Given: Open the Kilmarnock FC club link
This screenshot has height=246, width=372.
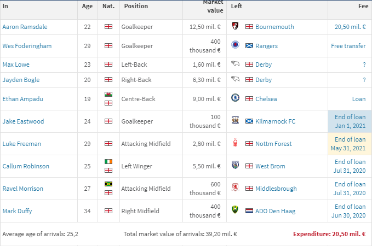Looking at the screenshot, I should [x=275, y=121].
